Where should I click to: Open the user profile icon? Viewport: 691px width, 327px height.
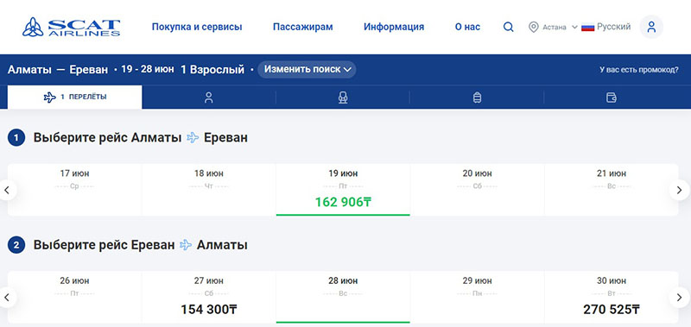651,27
